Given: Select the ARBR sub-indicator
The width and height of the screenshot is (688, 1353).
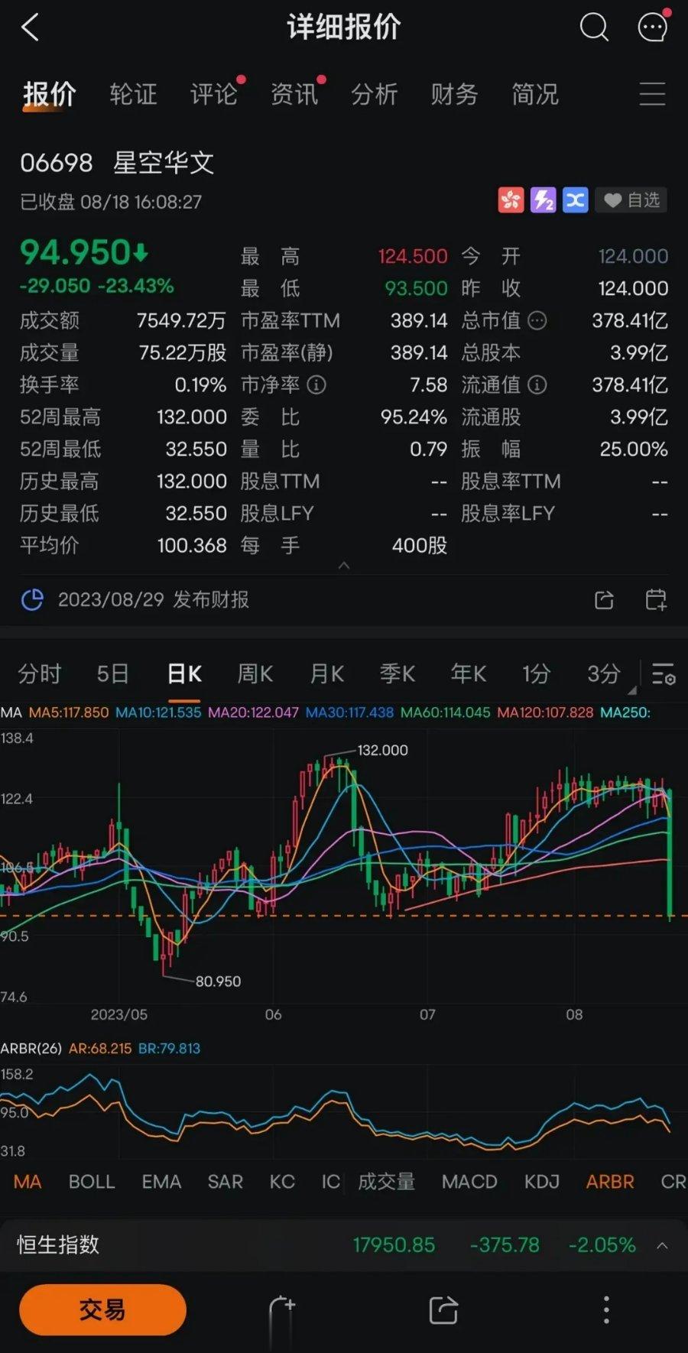Looking at the screenshot, I should [x=610, y=1182].
